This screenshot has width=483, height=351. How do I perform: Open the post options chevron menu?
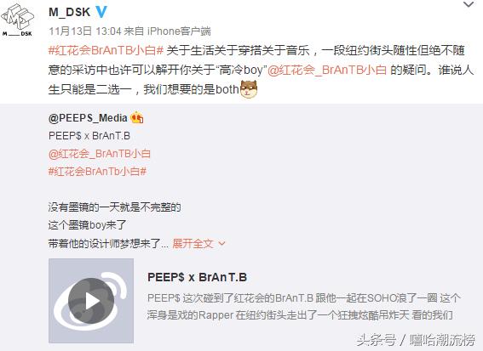pyautogui.click(x=469, y=4)
